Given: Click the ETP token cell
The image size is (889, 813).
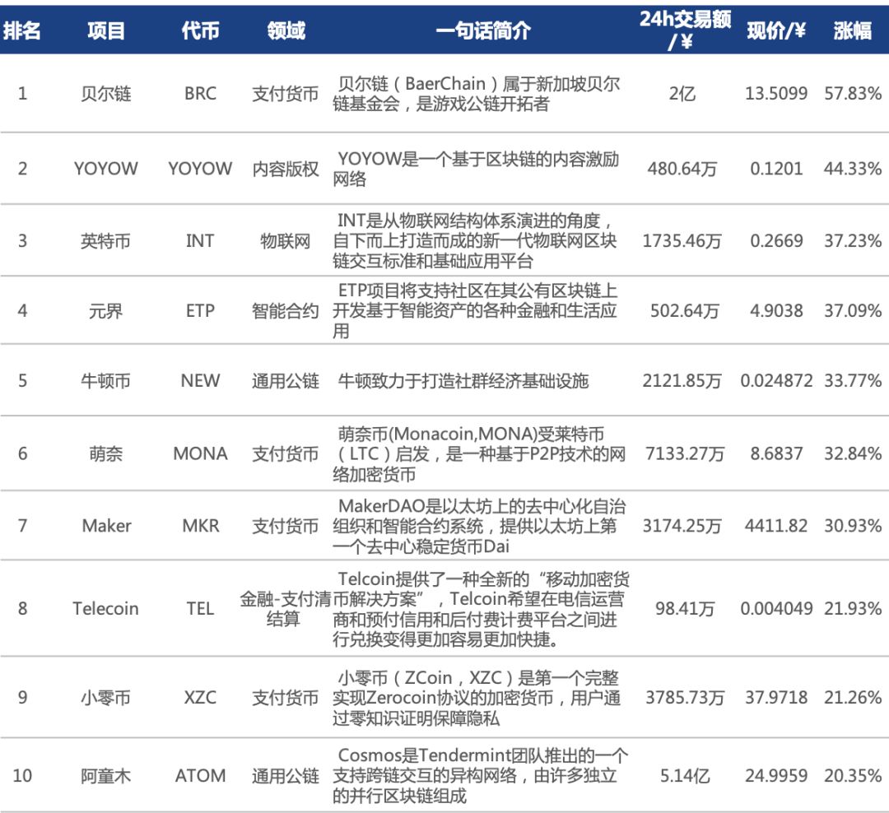Looking at the screenshot, I should point(200,311).
